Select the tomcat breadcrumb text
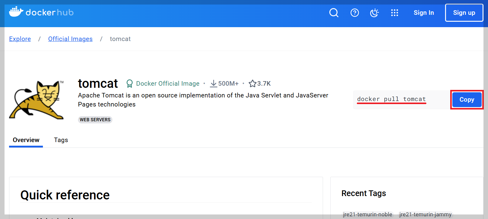 click(x=120, y=39)
